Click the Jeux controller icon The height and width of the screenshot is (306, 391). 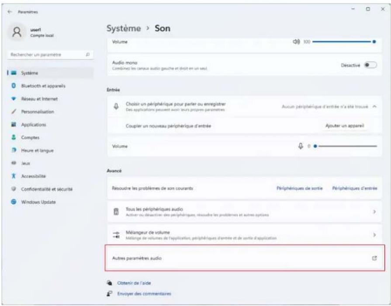[14, 163]
